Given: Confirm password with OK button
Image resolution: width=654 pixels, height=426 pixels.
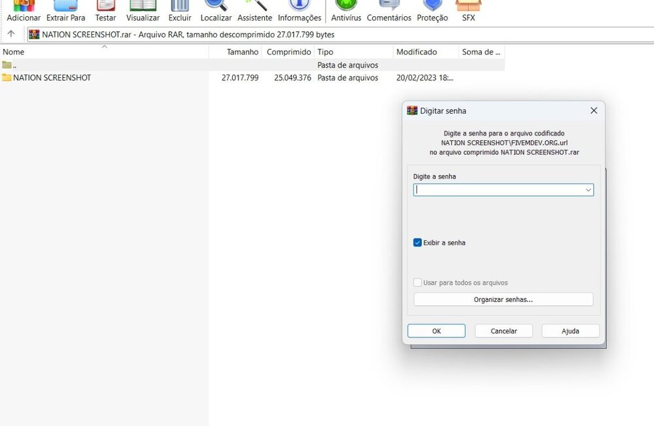Looking at the screenshot, I should (436, 331).
